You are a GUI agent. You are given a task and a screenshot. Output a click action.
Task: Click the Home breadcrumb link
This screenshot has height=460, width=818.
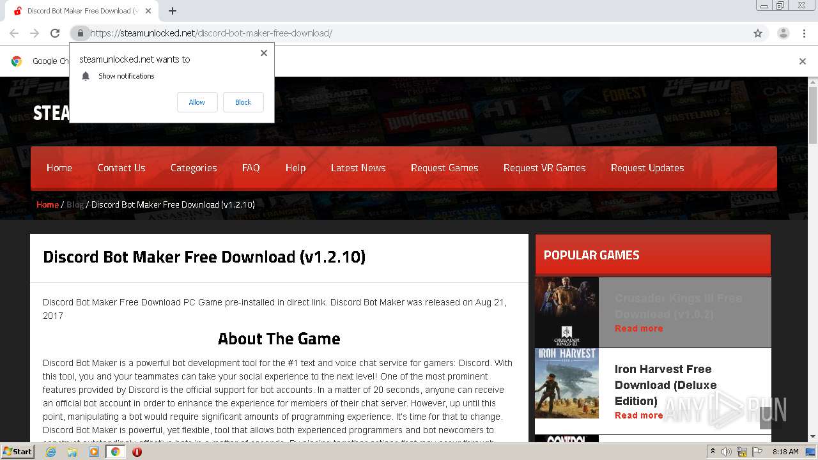coord(47,204)
